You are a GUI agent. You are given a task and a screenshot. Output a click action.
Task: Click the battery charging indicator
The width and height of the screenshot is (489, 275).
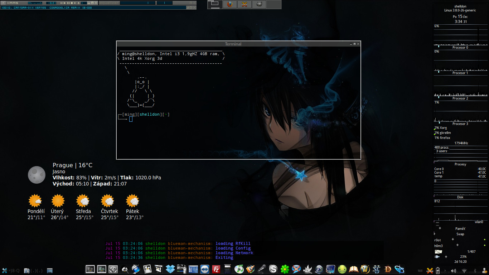(x=438, y=271)
